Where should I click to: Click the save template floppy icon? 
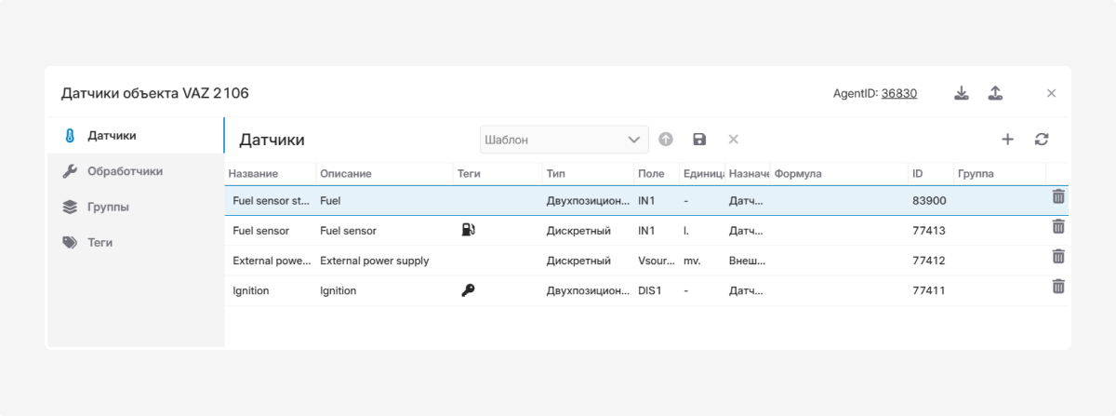click(699, 140)
